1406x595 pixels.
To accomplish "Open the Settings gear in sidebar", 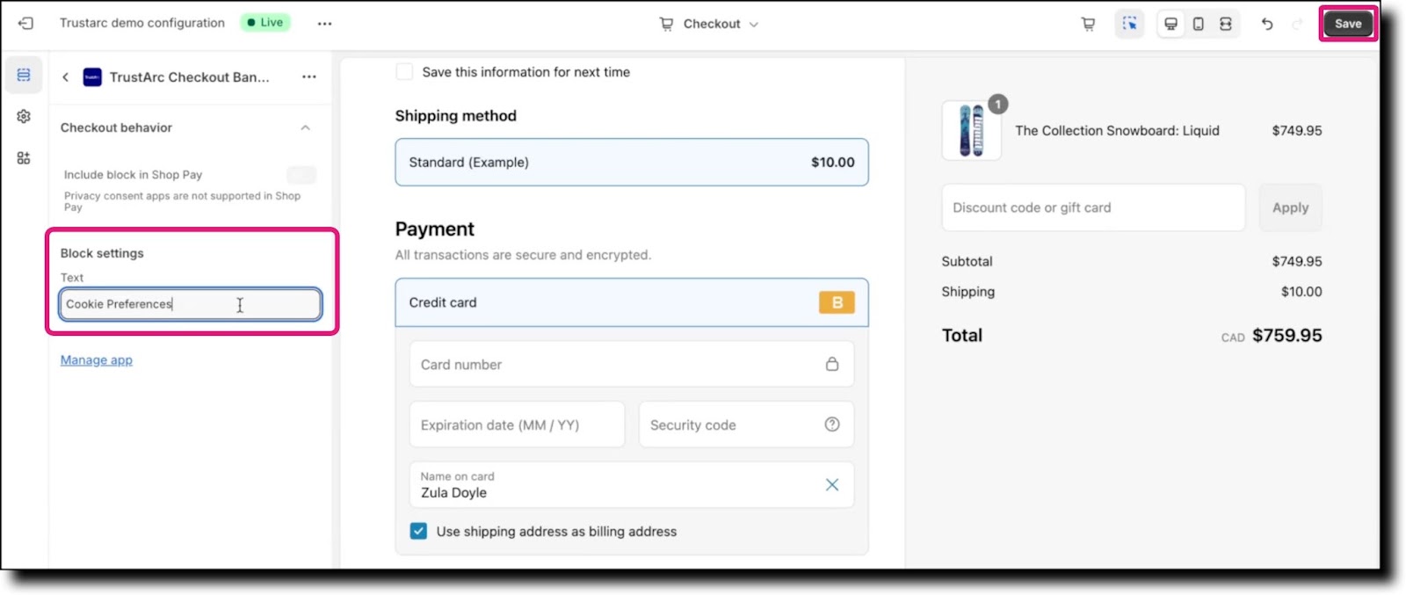I will tap(24, 116).
